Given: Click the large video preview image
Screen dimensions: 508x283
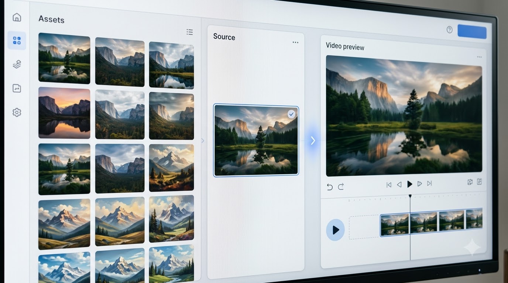Looking at the screenshot, I should (x=404, y=116).
